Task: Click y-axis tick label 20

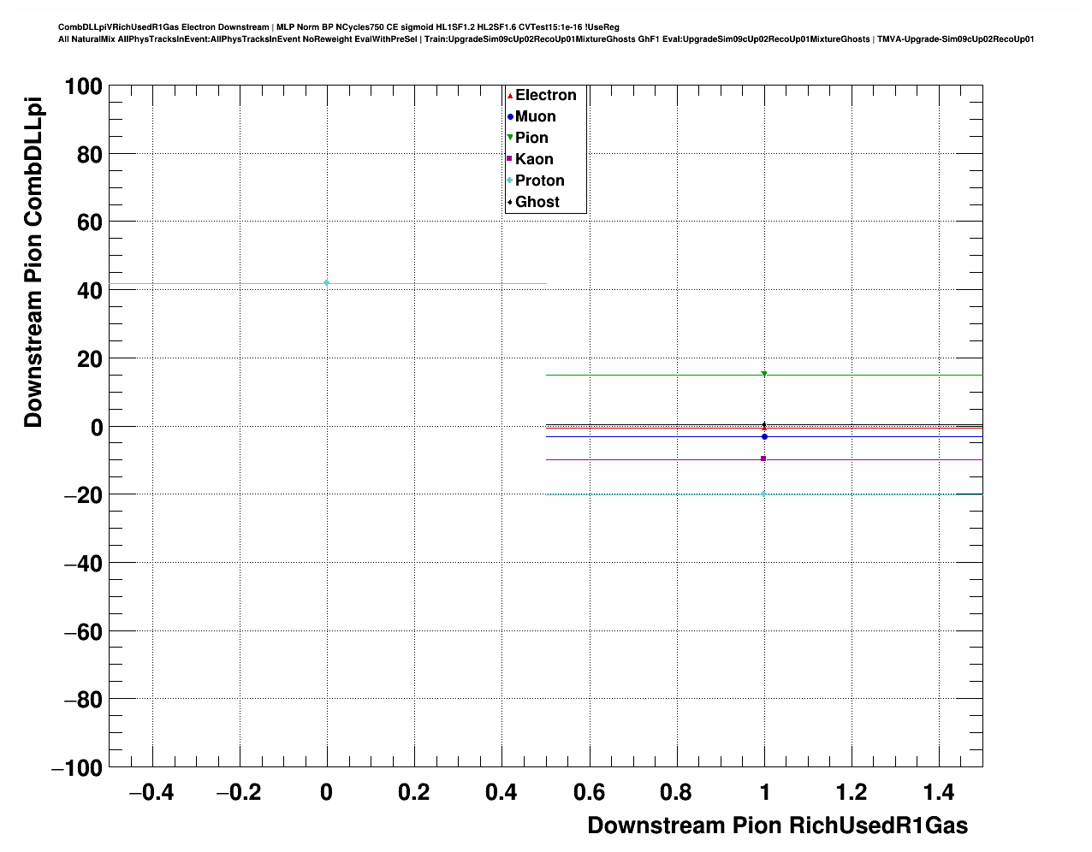Action: (x=89, y=359)
